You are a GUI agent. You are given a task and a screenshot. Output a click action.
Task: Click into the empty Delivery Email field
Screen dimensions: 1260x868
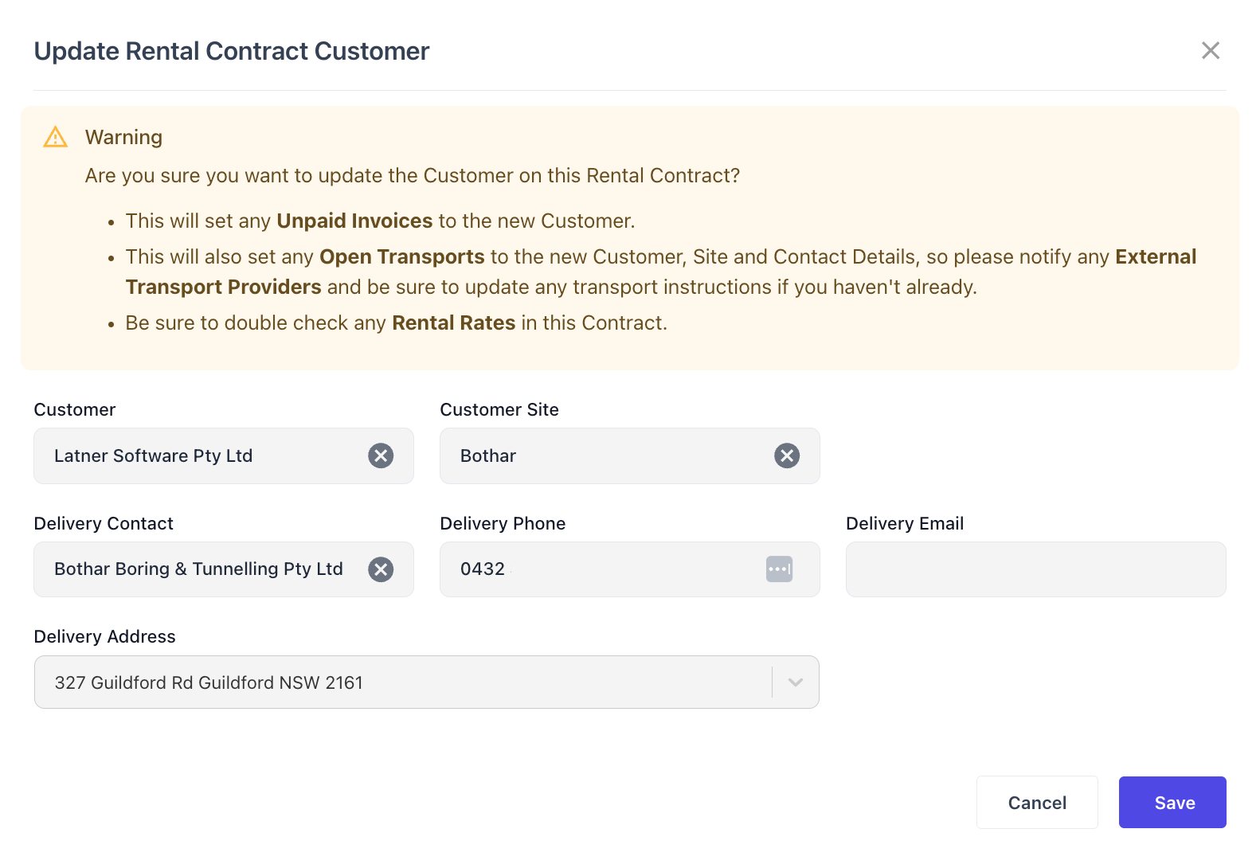click(x=1035, y=569)
